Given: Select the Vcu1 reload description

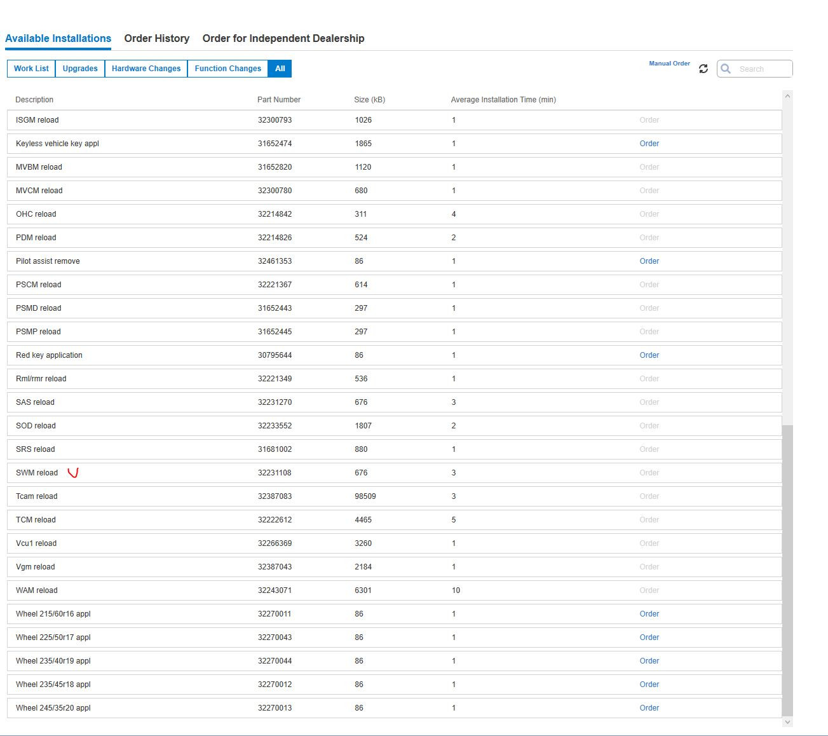Looking at the screenshot, I should click(36, 543).
